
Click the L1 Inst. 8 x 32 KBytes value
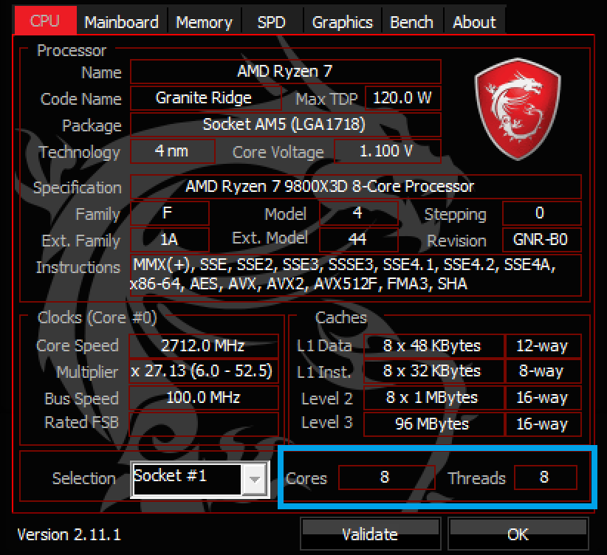[x=434, y=371]
